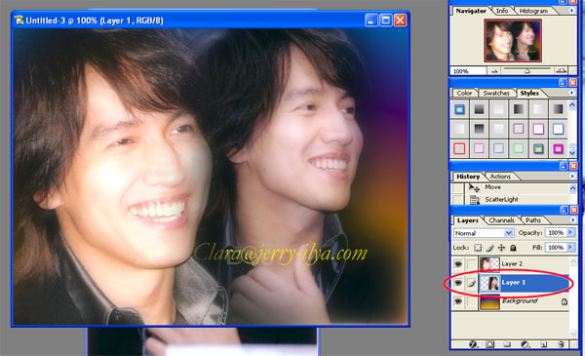Hide the Background layer eye icon
Screen dimensions: 585x356
click(458, 301)
